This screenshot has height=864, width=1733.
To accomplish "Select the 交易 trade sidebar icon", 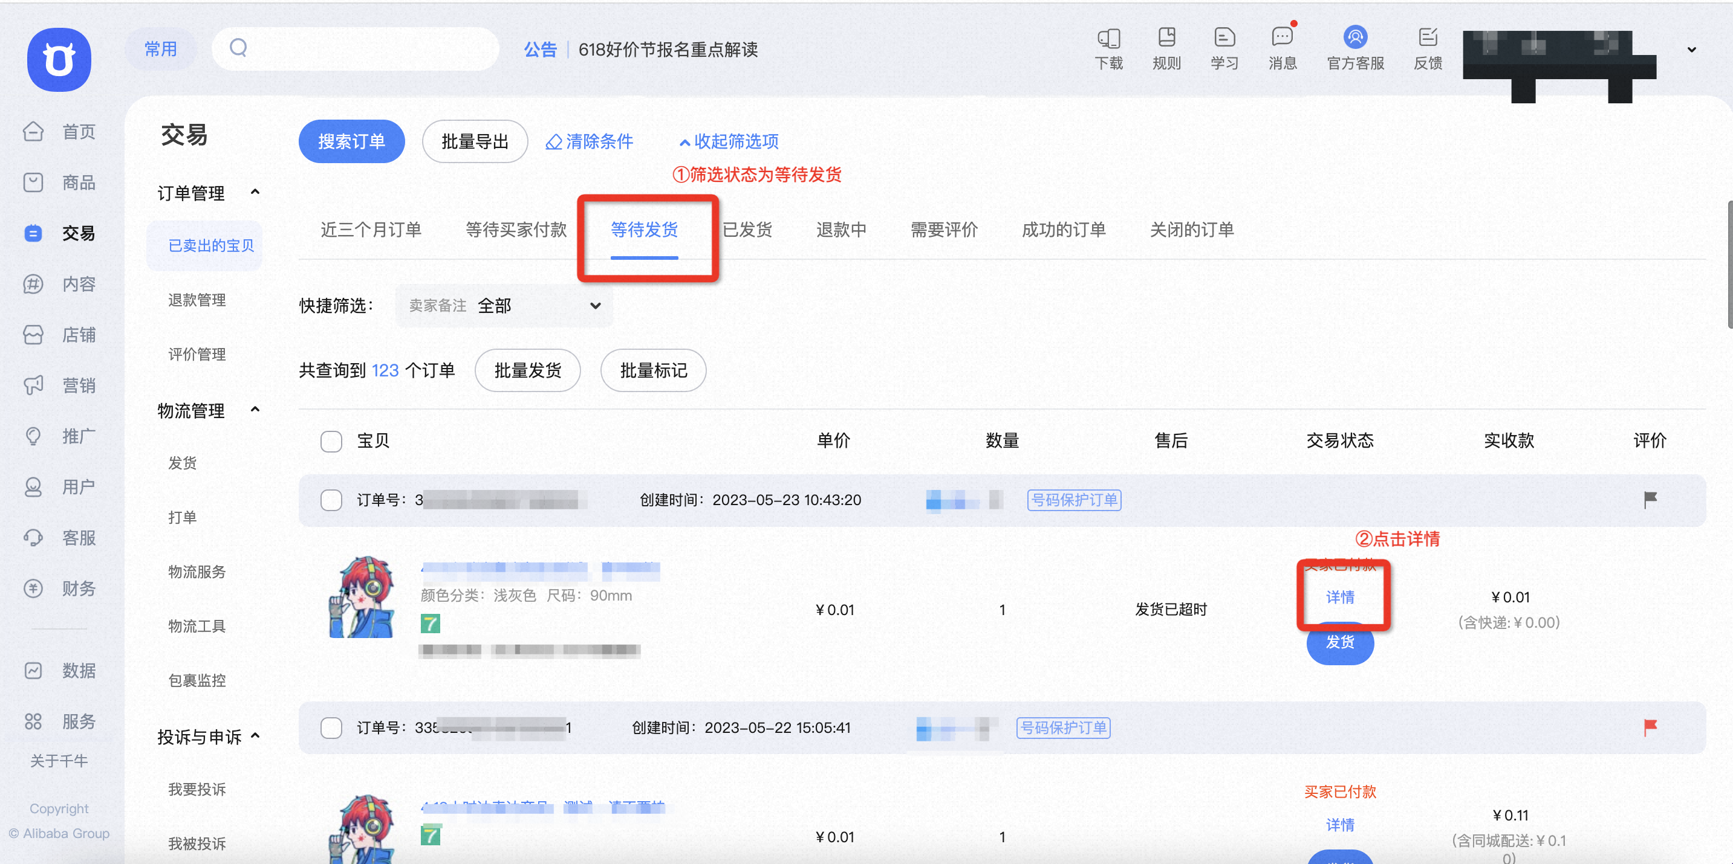I will tap(33, 233).
